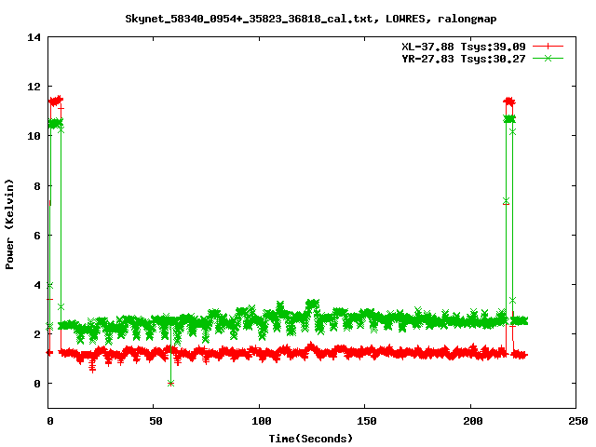Click the x-axis tick label 200

(x=473, y=421)
